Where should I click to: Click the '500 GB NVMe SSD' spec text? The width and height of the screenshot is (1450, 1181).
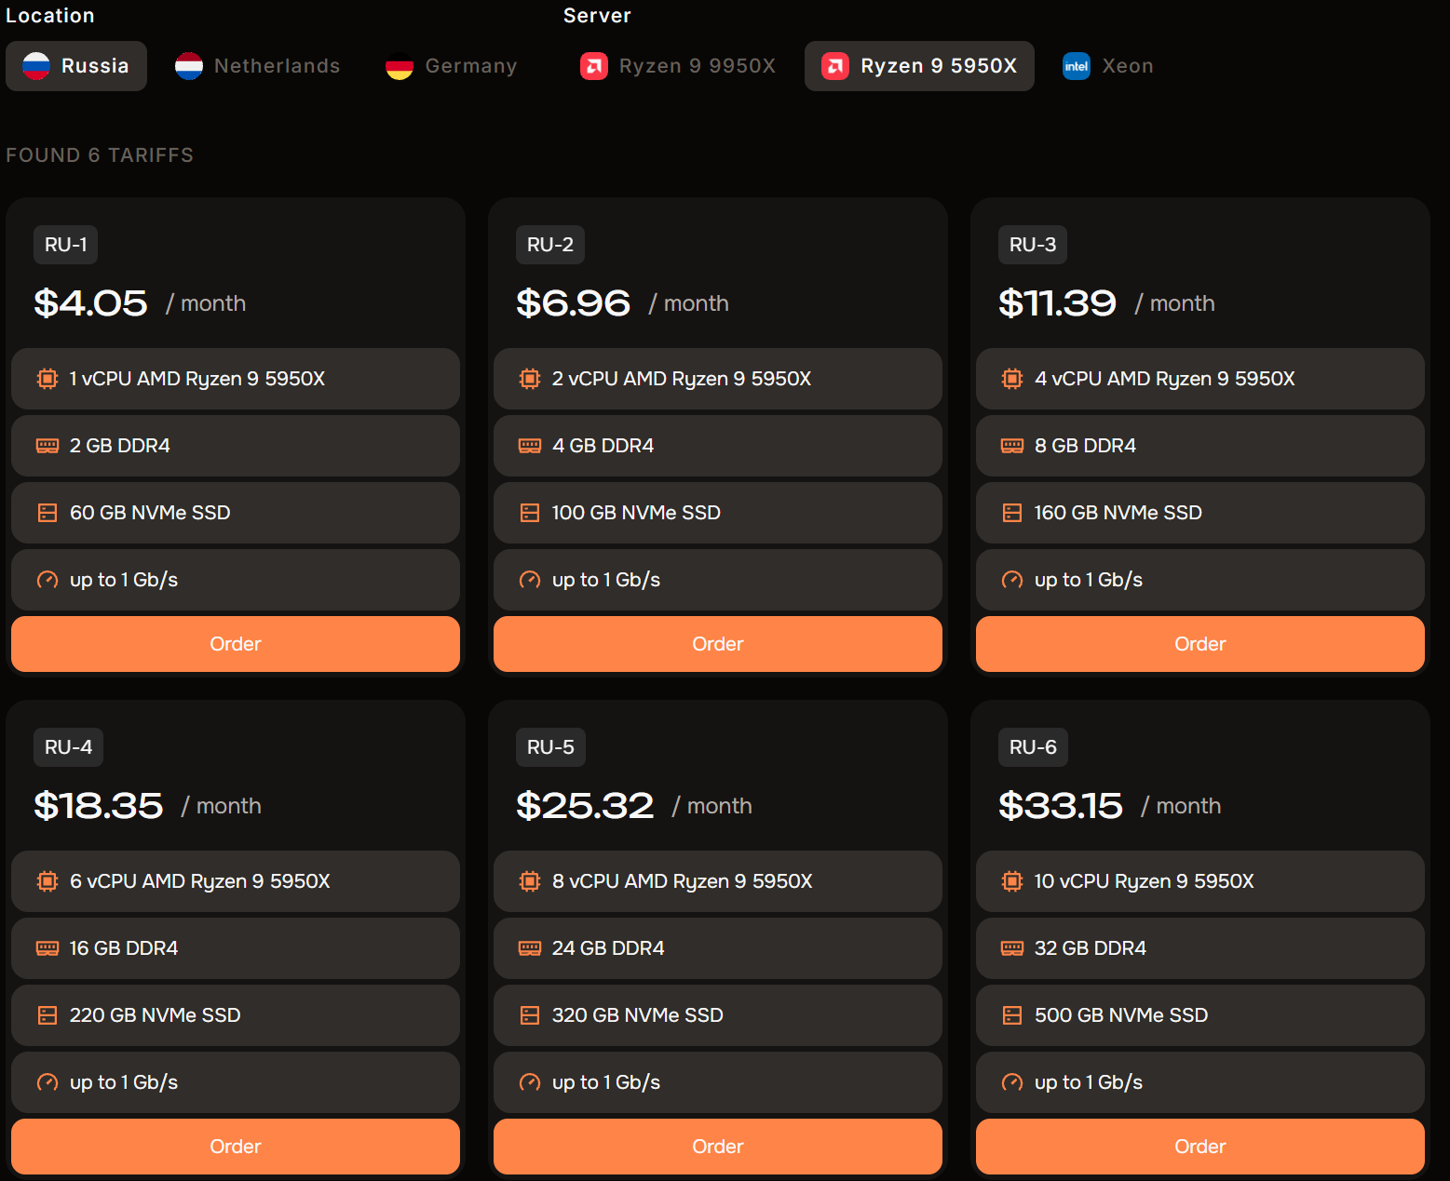[x=1121, y=1015]
